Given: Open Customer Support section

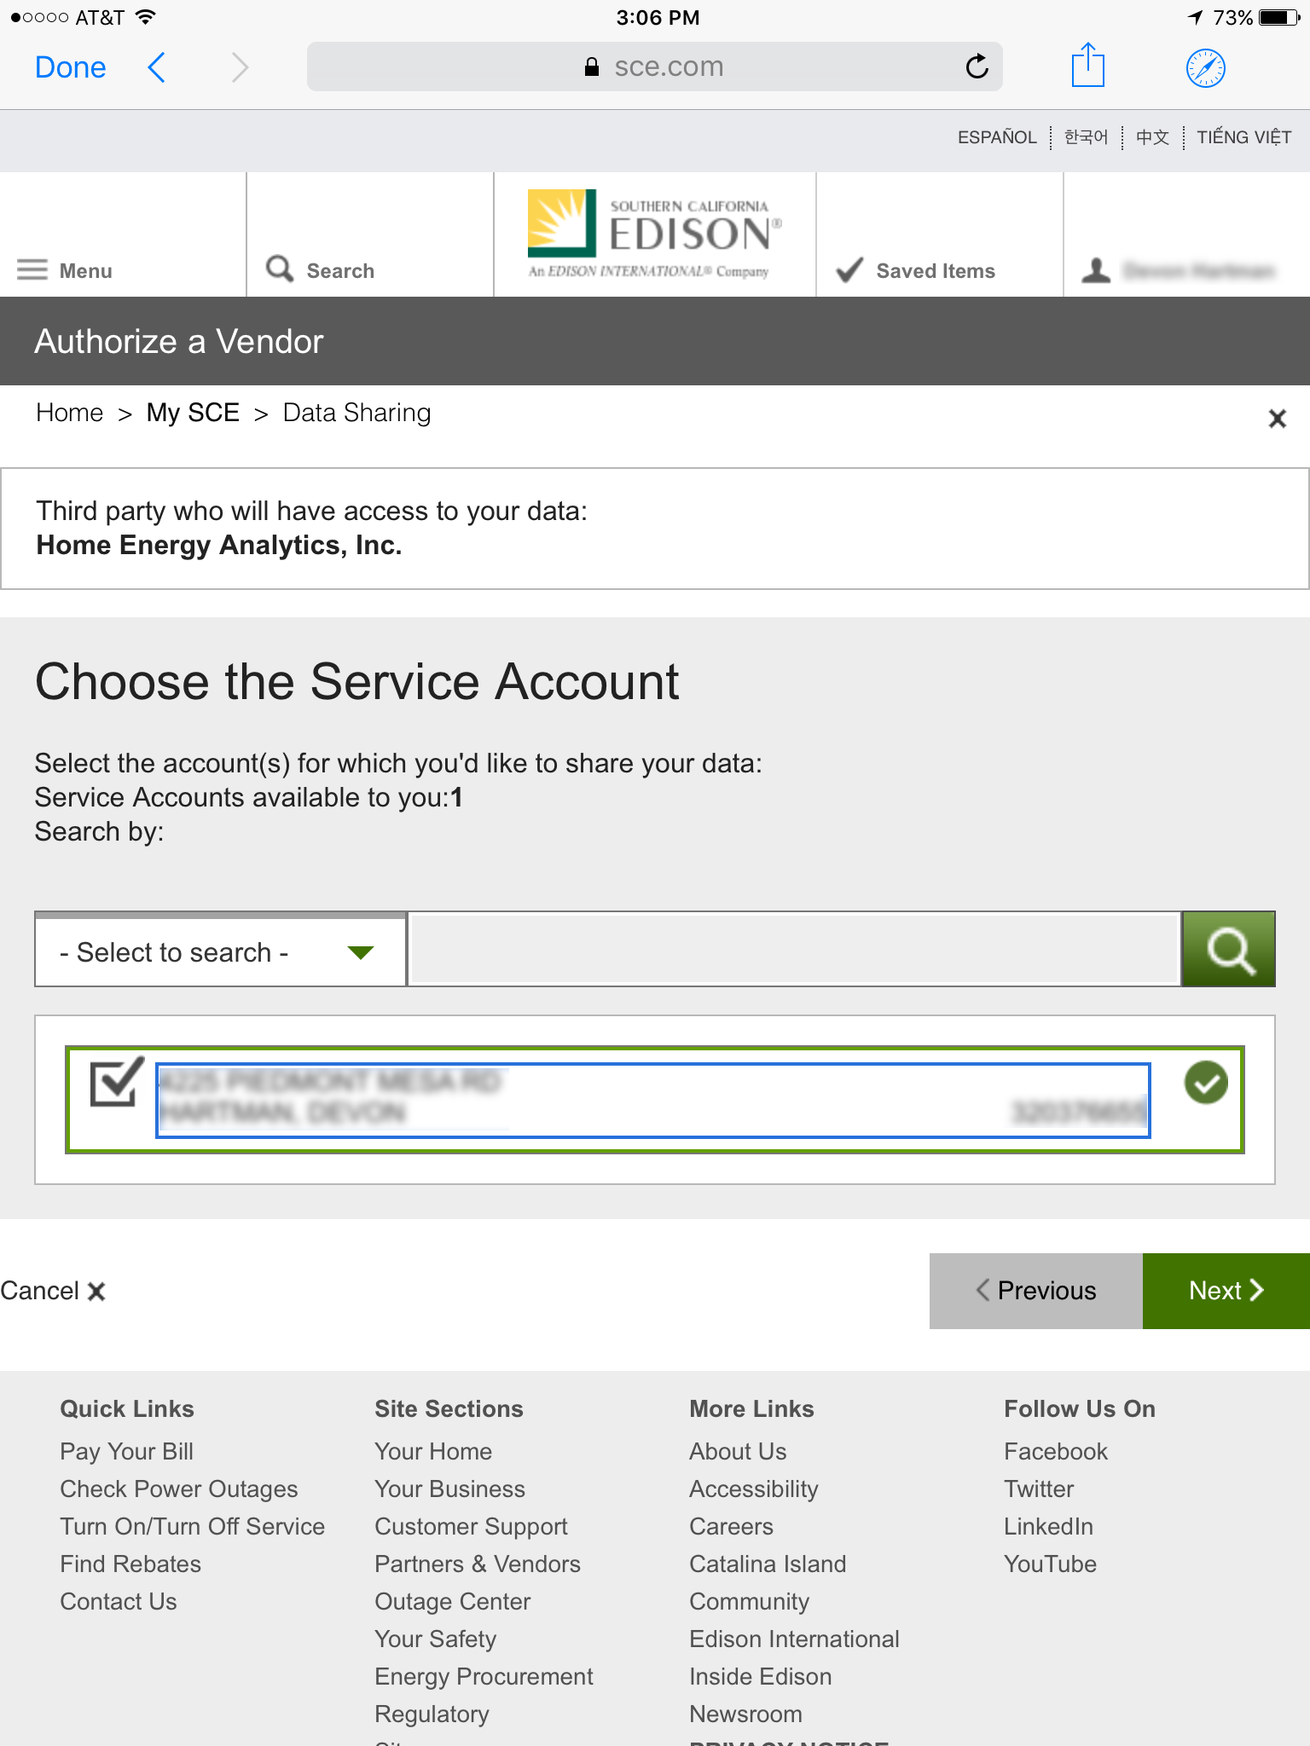Looking at the screenshot, I should point(471,1526).
